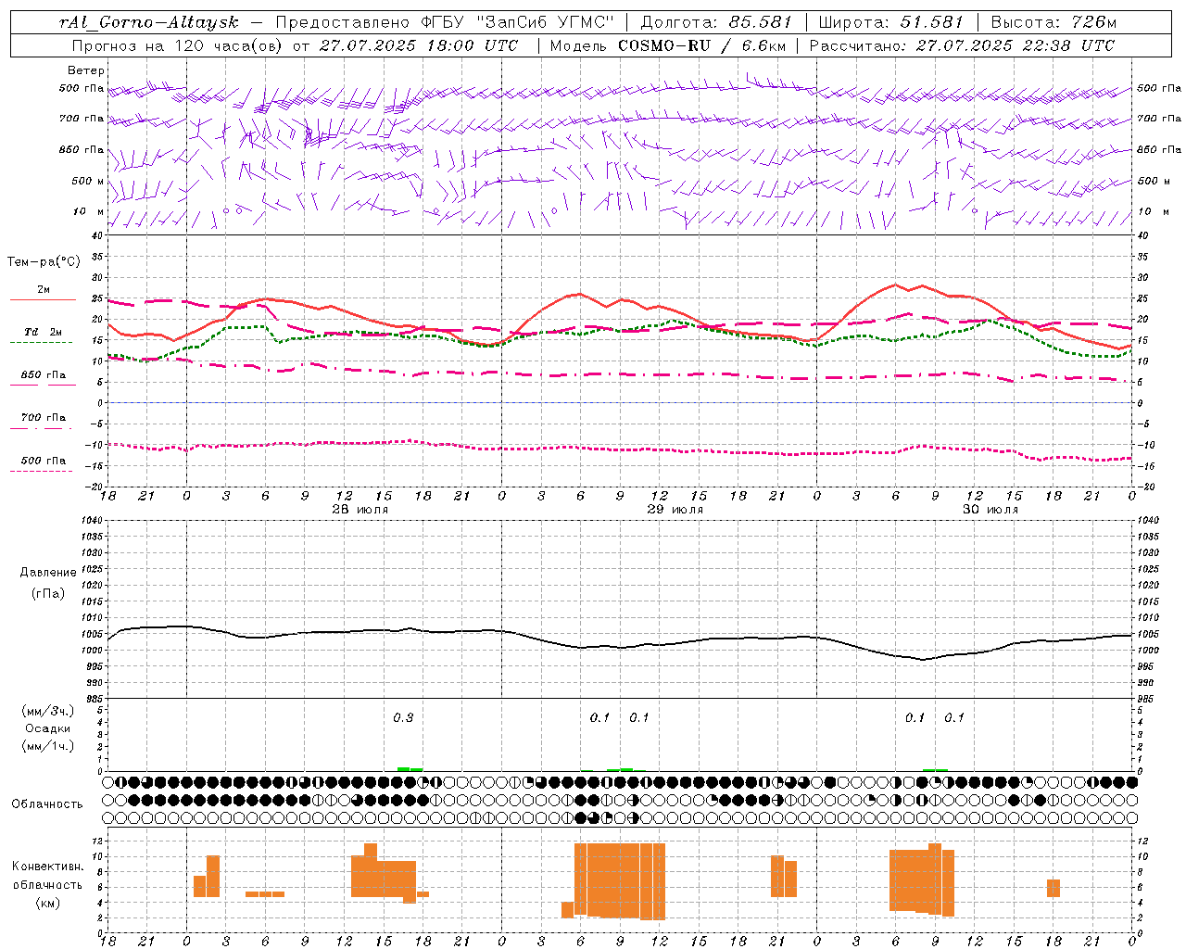Click the model label COSMO-RU / 6.6км
Viewport: 1186px width, 949px height.
[702, 45]
